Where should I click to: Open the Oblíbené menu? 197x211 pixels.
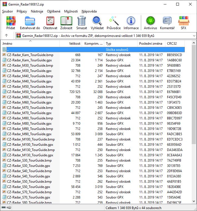(x=54, y=11)
